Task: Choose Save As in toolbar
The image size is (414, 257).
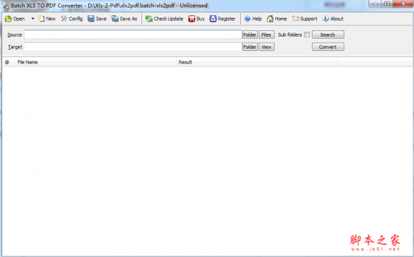Action: [124, 19]
